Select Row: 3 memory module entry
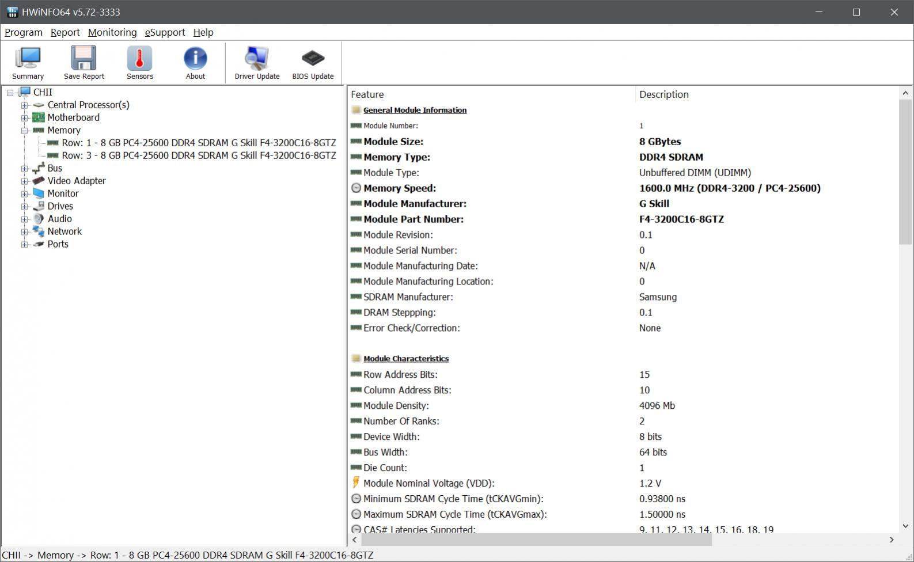This screenshot has width=914, height=562. tap(199, 155)
